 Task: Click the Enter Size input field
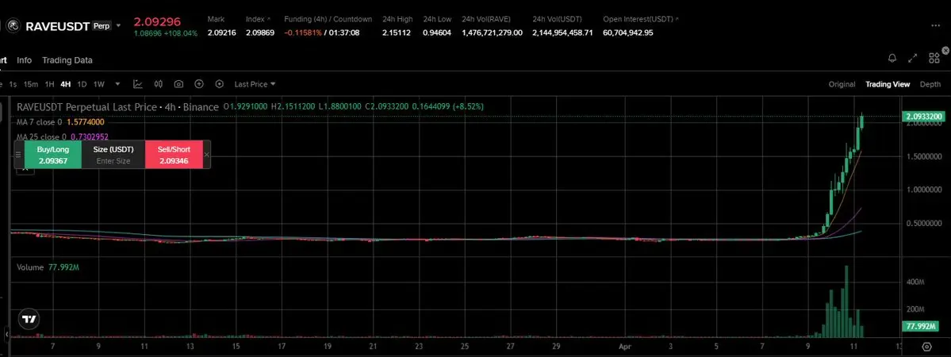pyautogui.click(x=113, y=162)
